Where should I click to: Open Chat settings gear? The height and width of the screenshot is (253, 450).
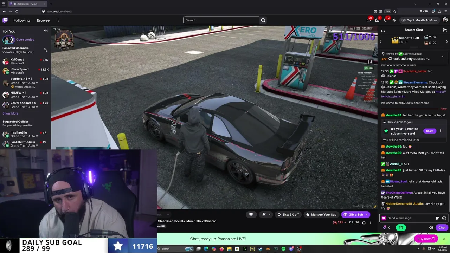coord(431,228)
